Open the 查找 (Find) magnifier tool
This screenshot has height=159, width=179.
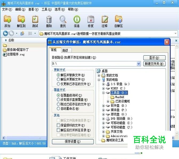pos(63,21)
